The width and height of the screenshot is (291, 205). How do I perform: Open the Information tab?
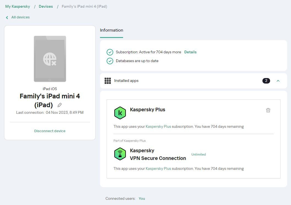pos(112,30)
